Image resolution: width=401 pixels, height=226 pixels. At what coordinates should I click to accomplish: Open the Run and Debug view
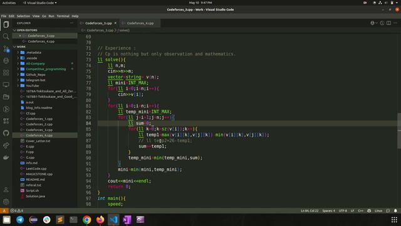click(6, 61)
